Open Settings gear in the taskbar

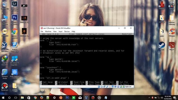(x=55, y=97)
